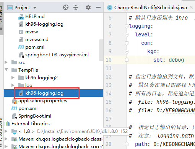Click the mvnw.cmd file icon
195x149 pixels.
(x=21, y=39)
